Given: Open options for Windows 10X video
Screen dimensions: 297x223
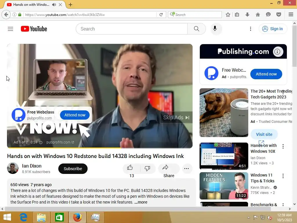Looking at the screenshot, I should (283, 146).
